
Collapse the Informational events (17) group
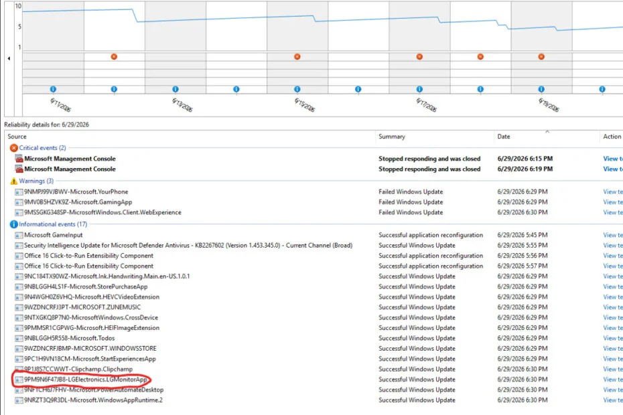(x=53, y=224)
